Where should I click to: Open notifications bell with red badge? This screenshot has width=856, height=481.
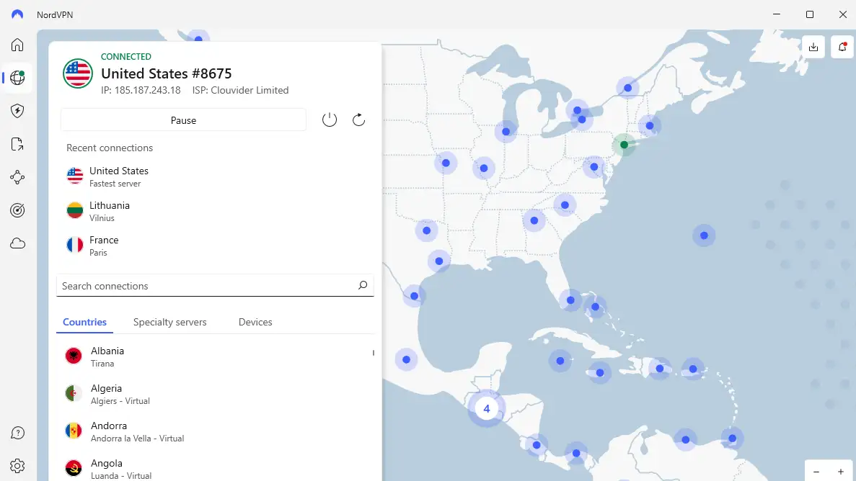click(x=842, y=47)
